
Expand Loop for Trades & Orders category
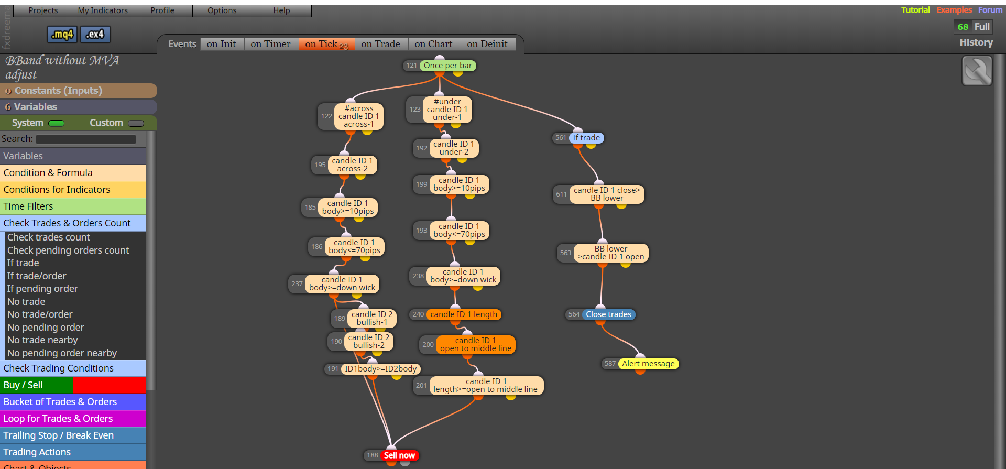tap(73, 419)
